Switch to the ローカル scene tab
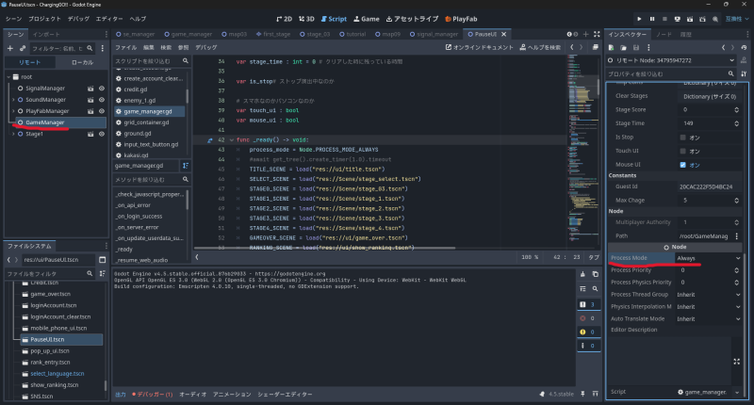This screenshot has width=754, height=405. (x=82, y=62)
